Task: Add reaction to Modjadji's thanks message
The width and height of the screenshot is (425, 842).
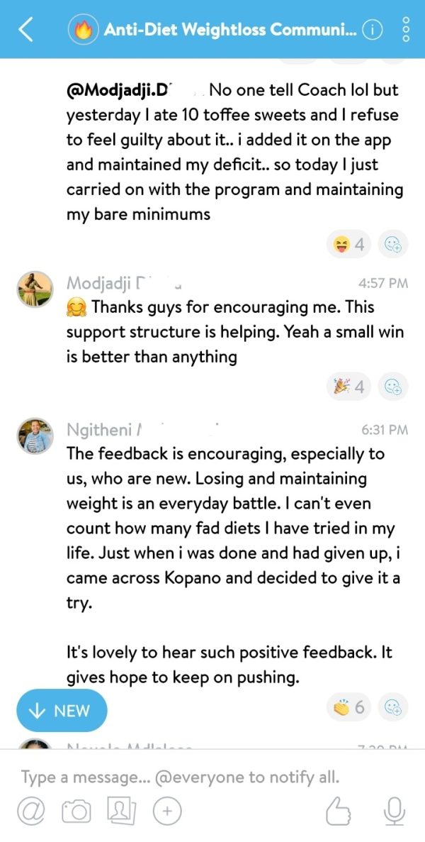Action: [393, 387]
